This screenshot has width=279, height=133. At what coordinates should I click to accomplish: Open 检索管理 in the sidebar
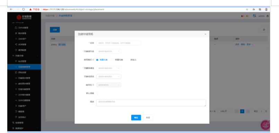pyautogui.click(x=18, y=123)
